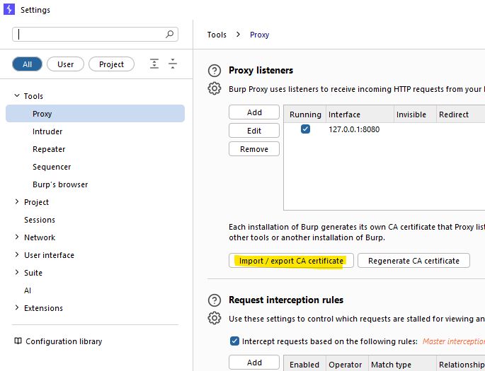Click the Burp Suite logo icon

click(9, 9)
